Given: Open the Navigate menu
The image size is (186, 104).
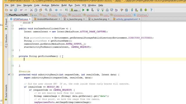Looking at the screenshot, I should click(28, 5).
